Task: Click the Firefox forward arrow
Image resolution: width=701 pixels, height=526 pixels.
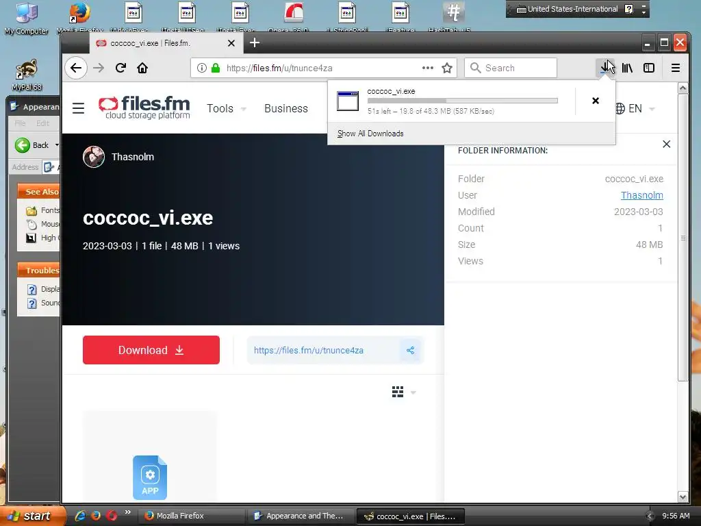Action: (99, 68)
